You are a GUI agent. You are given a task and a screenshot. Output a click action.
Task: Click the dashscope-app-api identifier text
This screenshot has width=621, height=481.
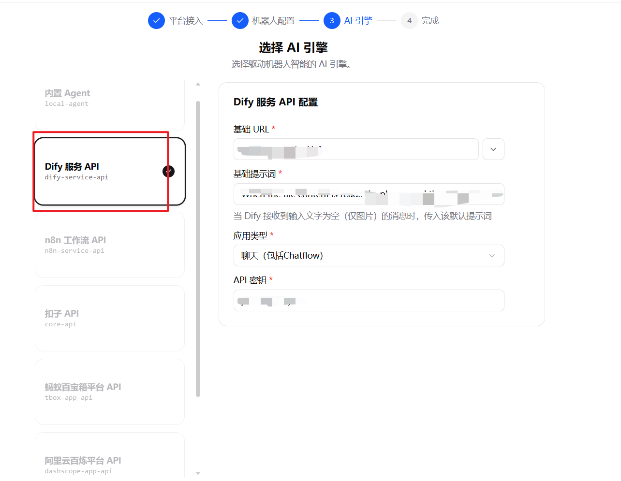[78, 471]
